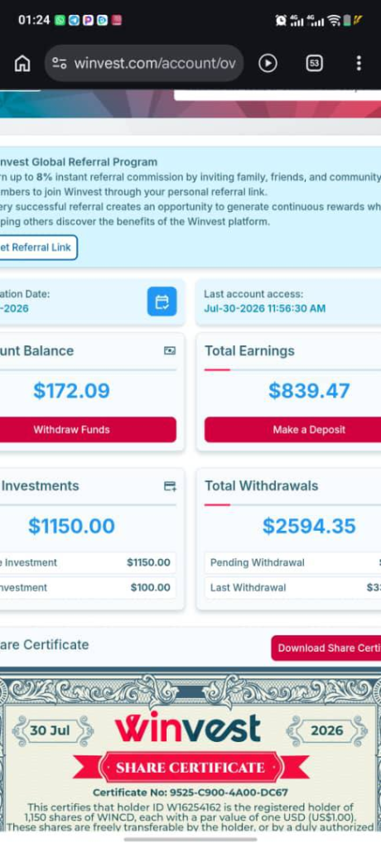The width and height of the screenshot is (381, 848).
Task: Tap the winvest.com address bar
Action: [x=144, y=63]
